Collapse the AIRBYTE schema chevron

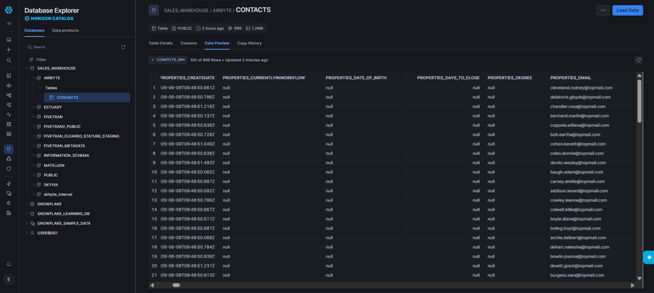(33, 78)
